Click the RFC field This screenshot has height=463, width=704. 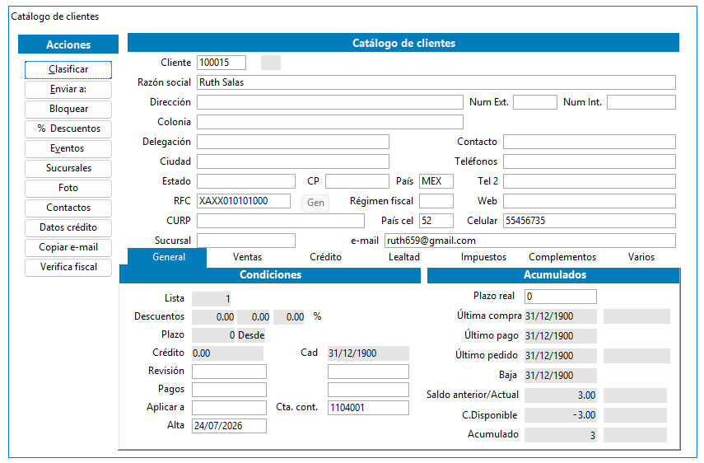coord(244,201)
